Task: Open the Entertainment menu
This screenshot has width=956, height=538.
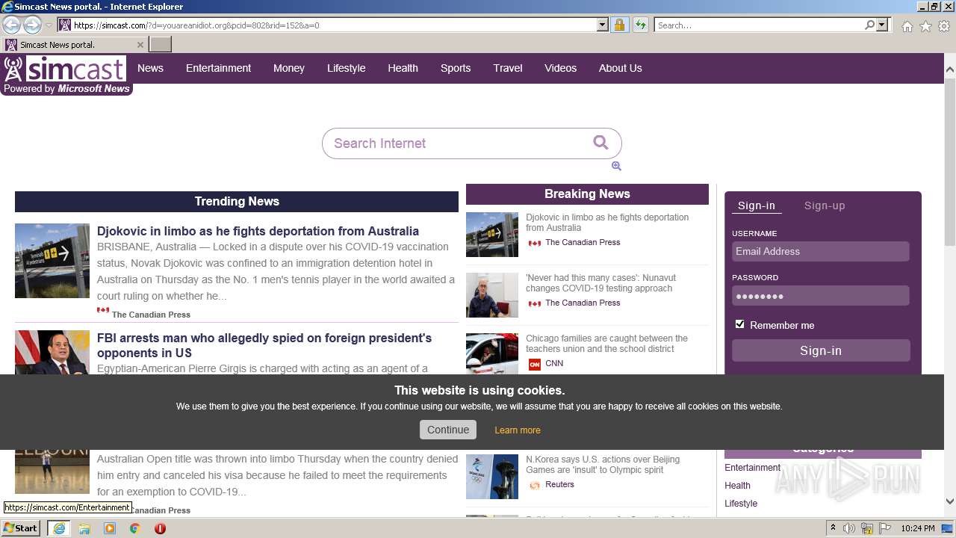Action: point(218,68)
